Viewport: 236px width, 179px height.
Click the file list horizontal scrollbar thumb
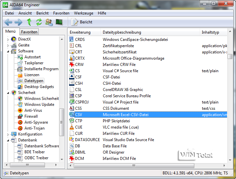[x=134, y=165]
